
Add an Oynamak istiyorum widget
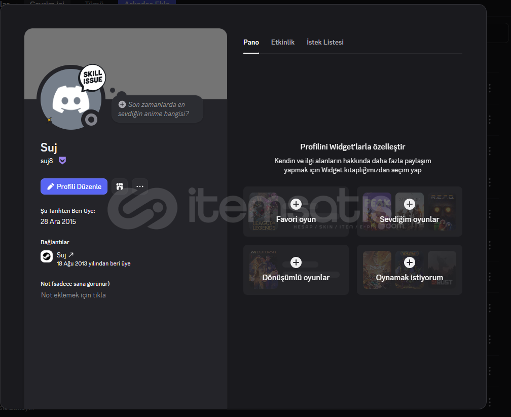click(x=409, y=270)
